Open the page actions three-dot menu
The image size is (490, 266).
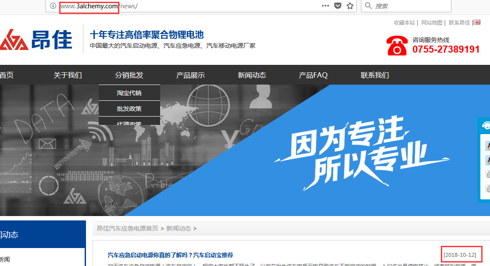(x=325, y=6)
